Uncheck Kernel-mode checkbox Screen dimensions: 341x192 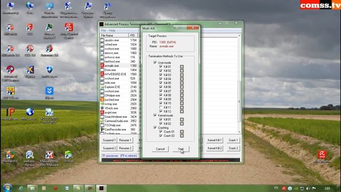click(155, 115)
